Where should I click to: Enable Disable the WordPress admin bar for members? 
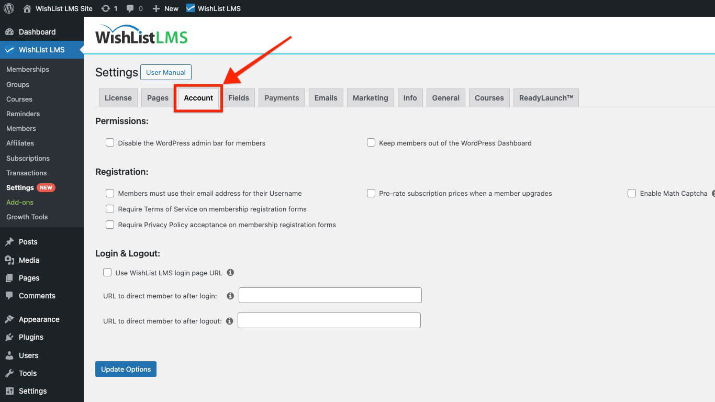point(110,142)
